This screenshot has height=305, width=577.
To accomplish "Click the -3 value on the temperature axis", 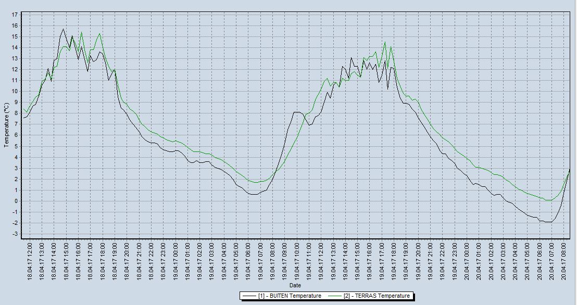I will click(x=16, y=234).
